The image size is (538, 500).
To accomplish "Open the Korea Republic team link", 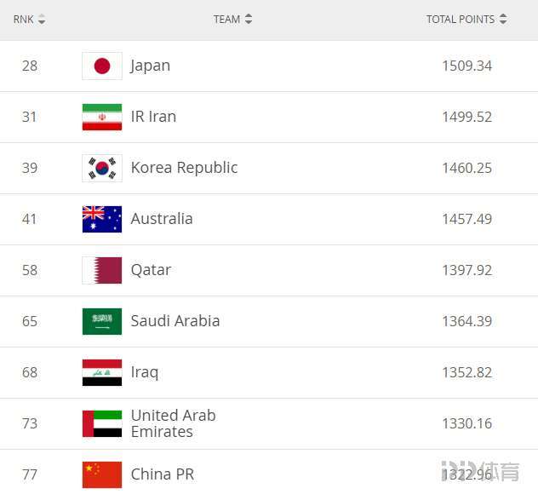I will tap(184, 168).
